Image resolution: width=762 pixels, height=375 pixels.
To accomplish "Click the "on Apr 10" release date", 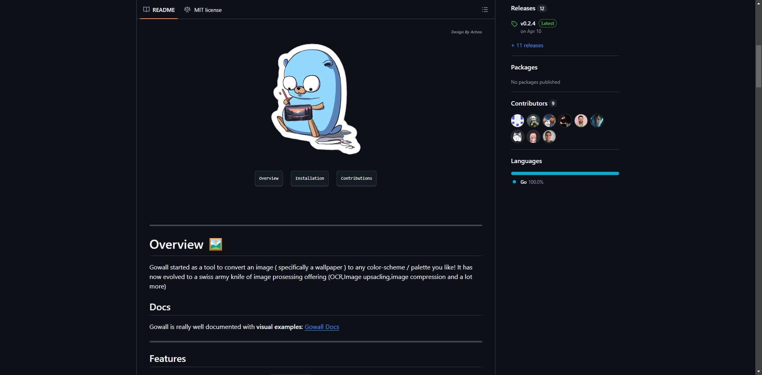I will pos(531,31).
